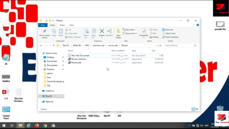This screenshot has width=229, height=129.
Task: Sort by Type column header
Action: [134, 51]
